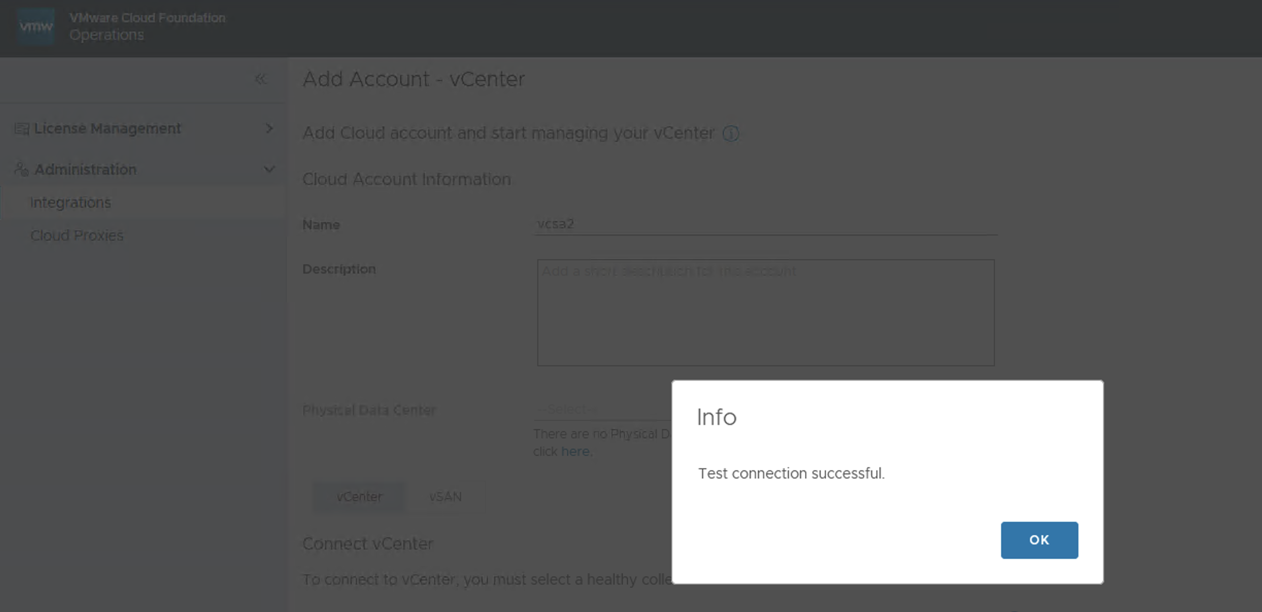
Task: Click the Name field containing vcsa2
Action: point(765,224)
